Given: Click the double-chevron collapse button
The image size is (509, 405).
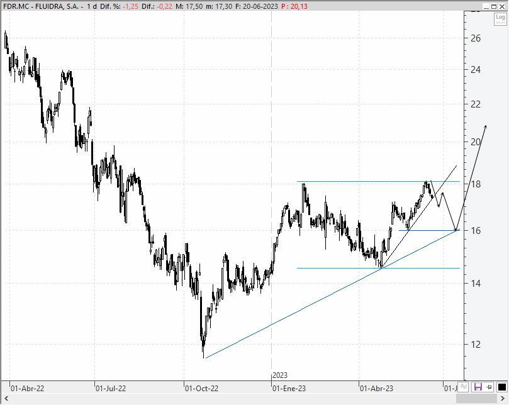Looking at the screenshot, I should click(x=463, y=387).
